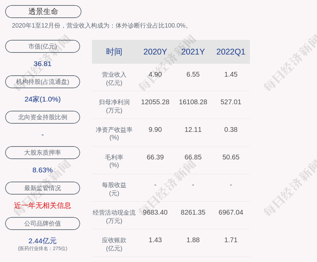Select net profit value 527.01
Image resolution: width=317 pixels, height=262 pixels.
[x=231, y=102]
